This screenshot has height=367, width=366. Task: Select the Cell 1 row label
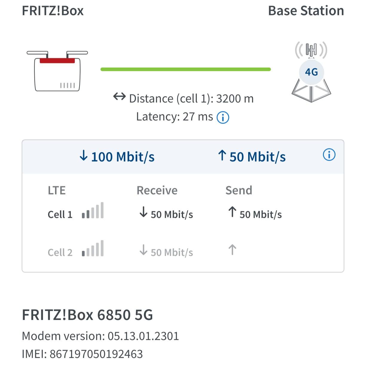pyautogui.click(x=60, y=214)
